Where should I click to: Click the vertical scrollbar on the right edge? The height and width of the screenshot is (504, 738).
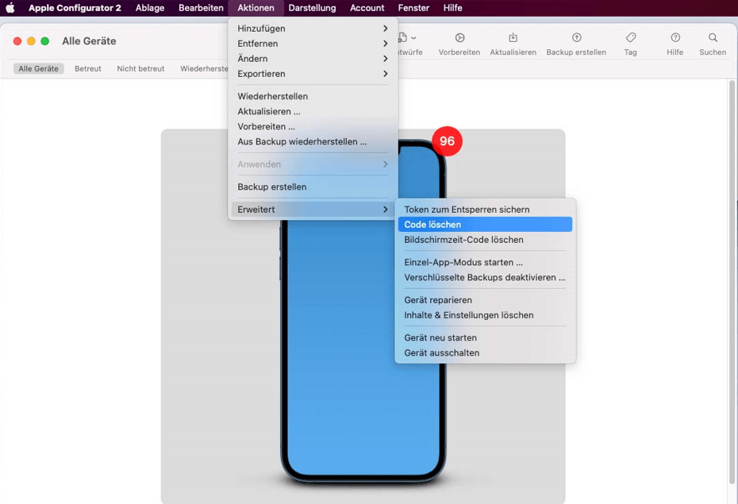coord(732,283)
